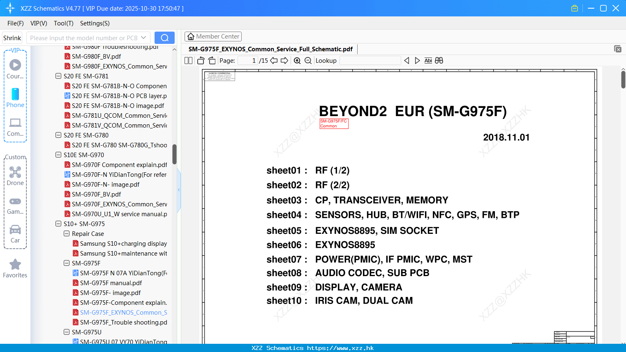Click scroll-up arrow of tree panel
Image resolution: width=626 pixels, height=352 pixels.
174,49
